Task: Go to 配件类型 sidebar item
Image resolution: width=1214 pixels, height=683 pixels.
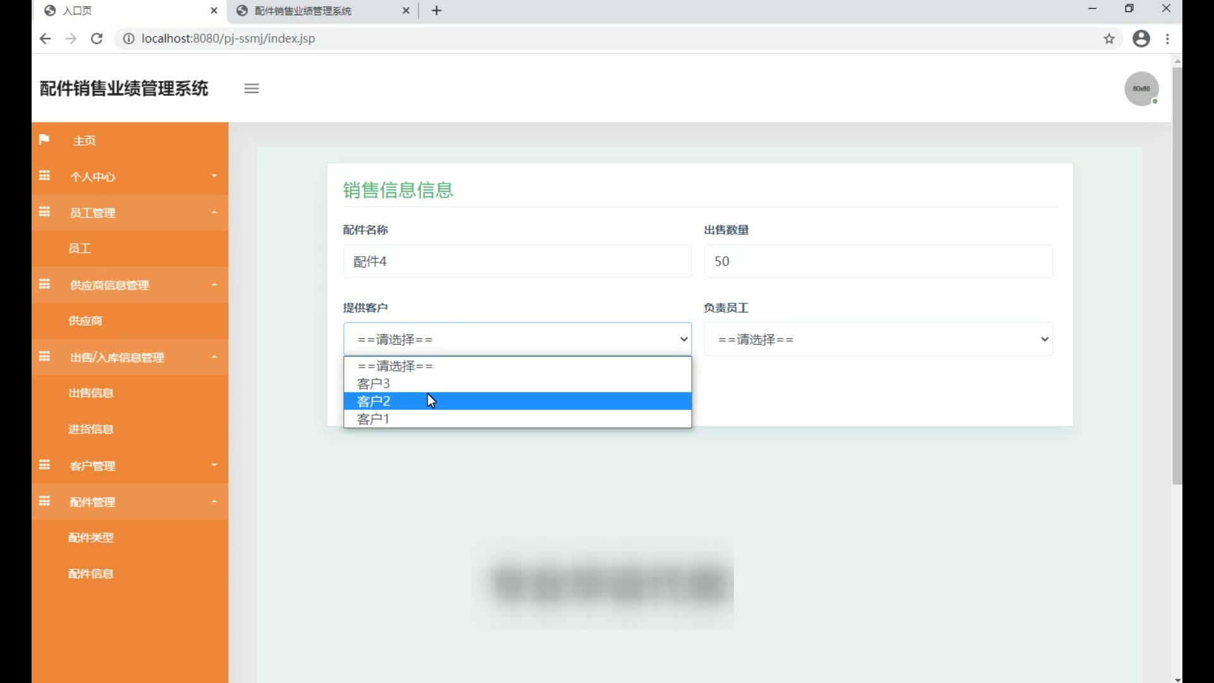Action: click(x=91, y=538)
